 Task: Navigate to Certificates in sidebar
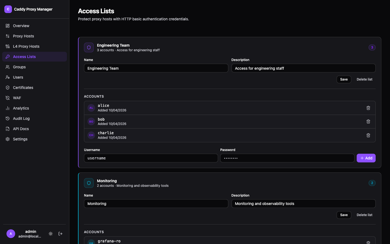23,88
